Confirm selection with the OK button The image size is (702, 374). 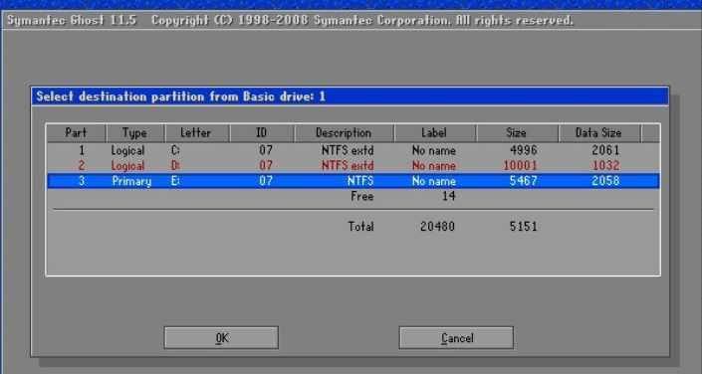[221, 338]
